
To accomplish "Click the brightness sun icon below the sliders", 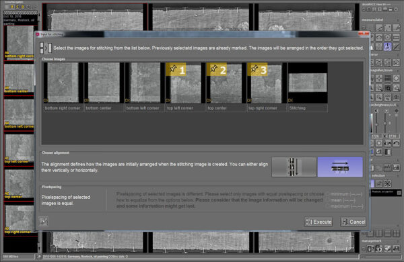I will pos(379,143).
